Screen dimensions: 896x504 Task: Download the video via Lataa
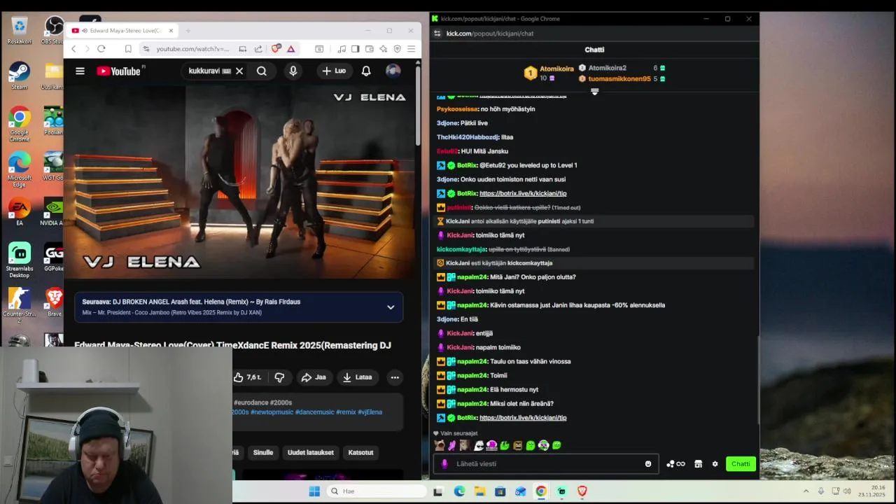(357, 377)
